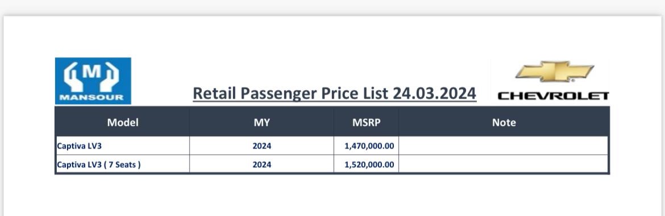
Task: Click the 2024 year for 7 Seats row
Action: [261, 164]
